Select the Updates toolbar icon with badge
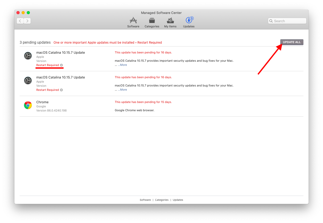 pyautogui.click(x=189, y=22)
